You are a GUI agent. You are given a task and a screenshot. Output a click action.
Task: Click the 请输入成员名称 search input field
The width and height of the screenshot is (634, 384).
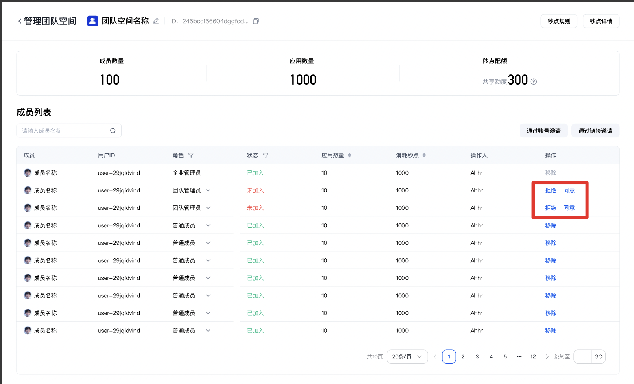click(x=63, y=131)
